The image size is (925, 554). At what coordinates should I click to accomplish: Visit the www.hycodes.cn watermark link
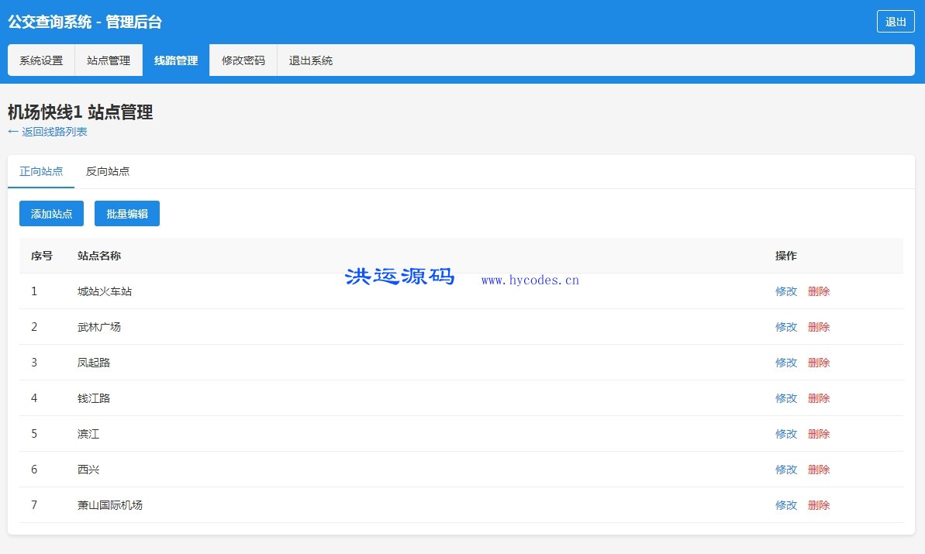[530, 280]
